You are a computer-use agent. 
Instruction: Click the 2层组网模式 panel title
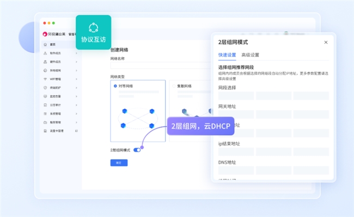(233, 42)
